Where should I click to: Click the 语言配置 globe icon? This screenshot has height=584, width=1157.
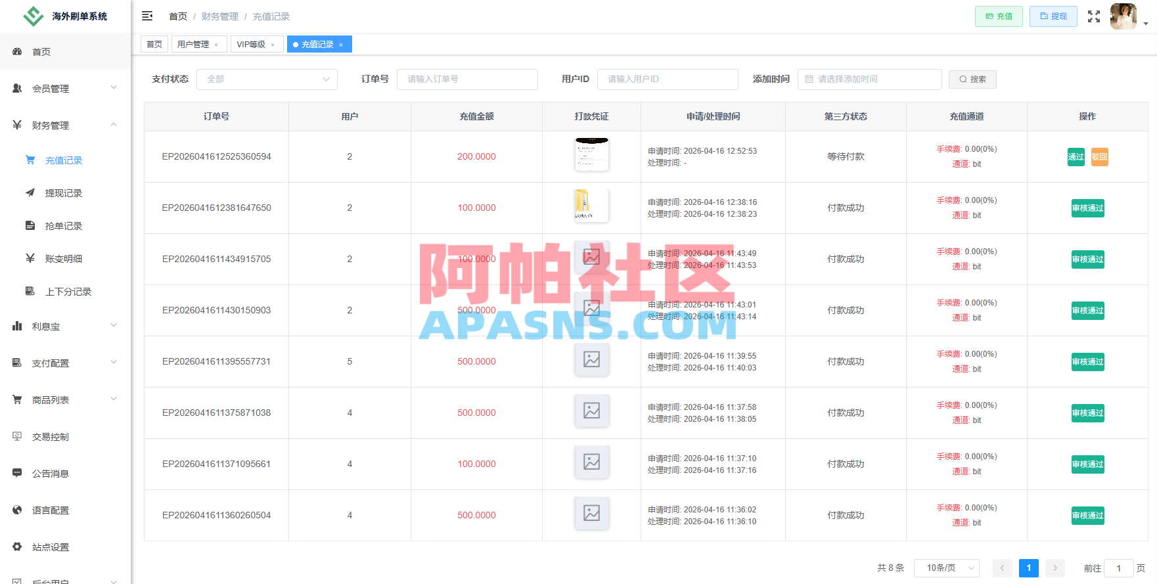(17, 510)
